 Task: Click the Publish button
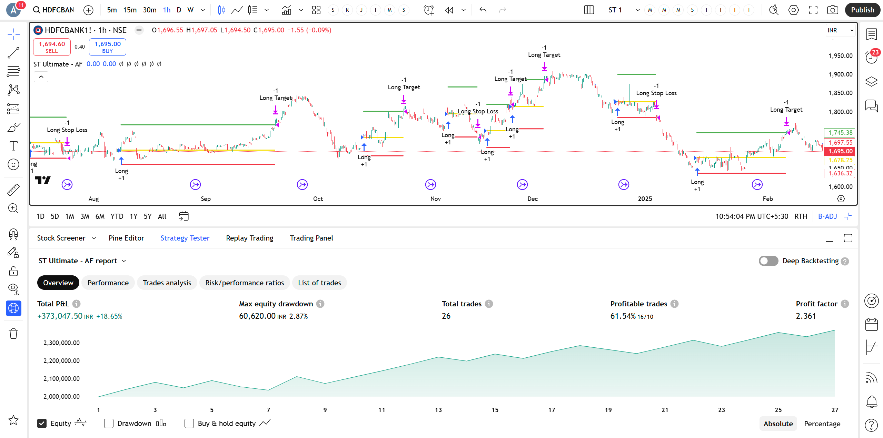coord(862,10)
